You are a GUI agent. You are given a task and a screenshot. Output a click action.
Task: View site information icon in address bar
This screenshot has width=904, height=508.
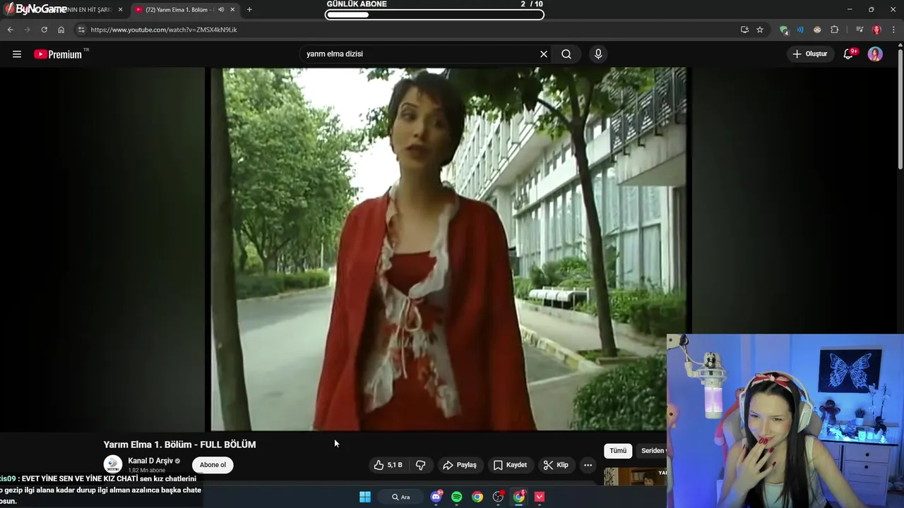[x=81, y=30]
